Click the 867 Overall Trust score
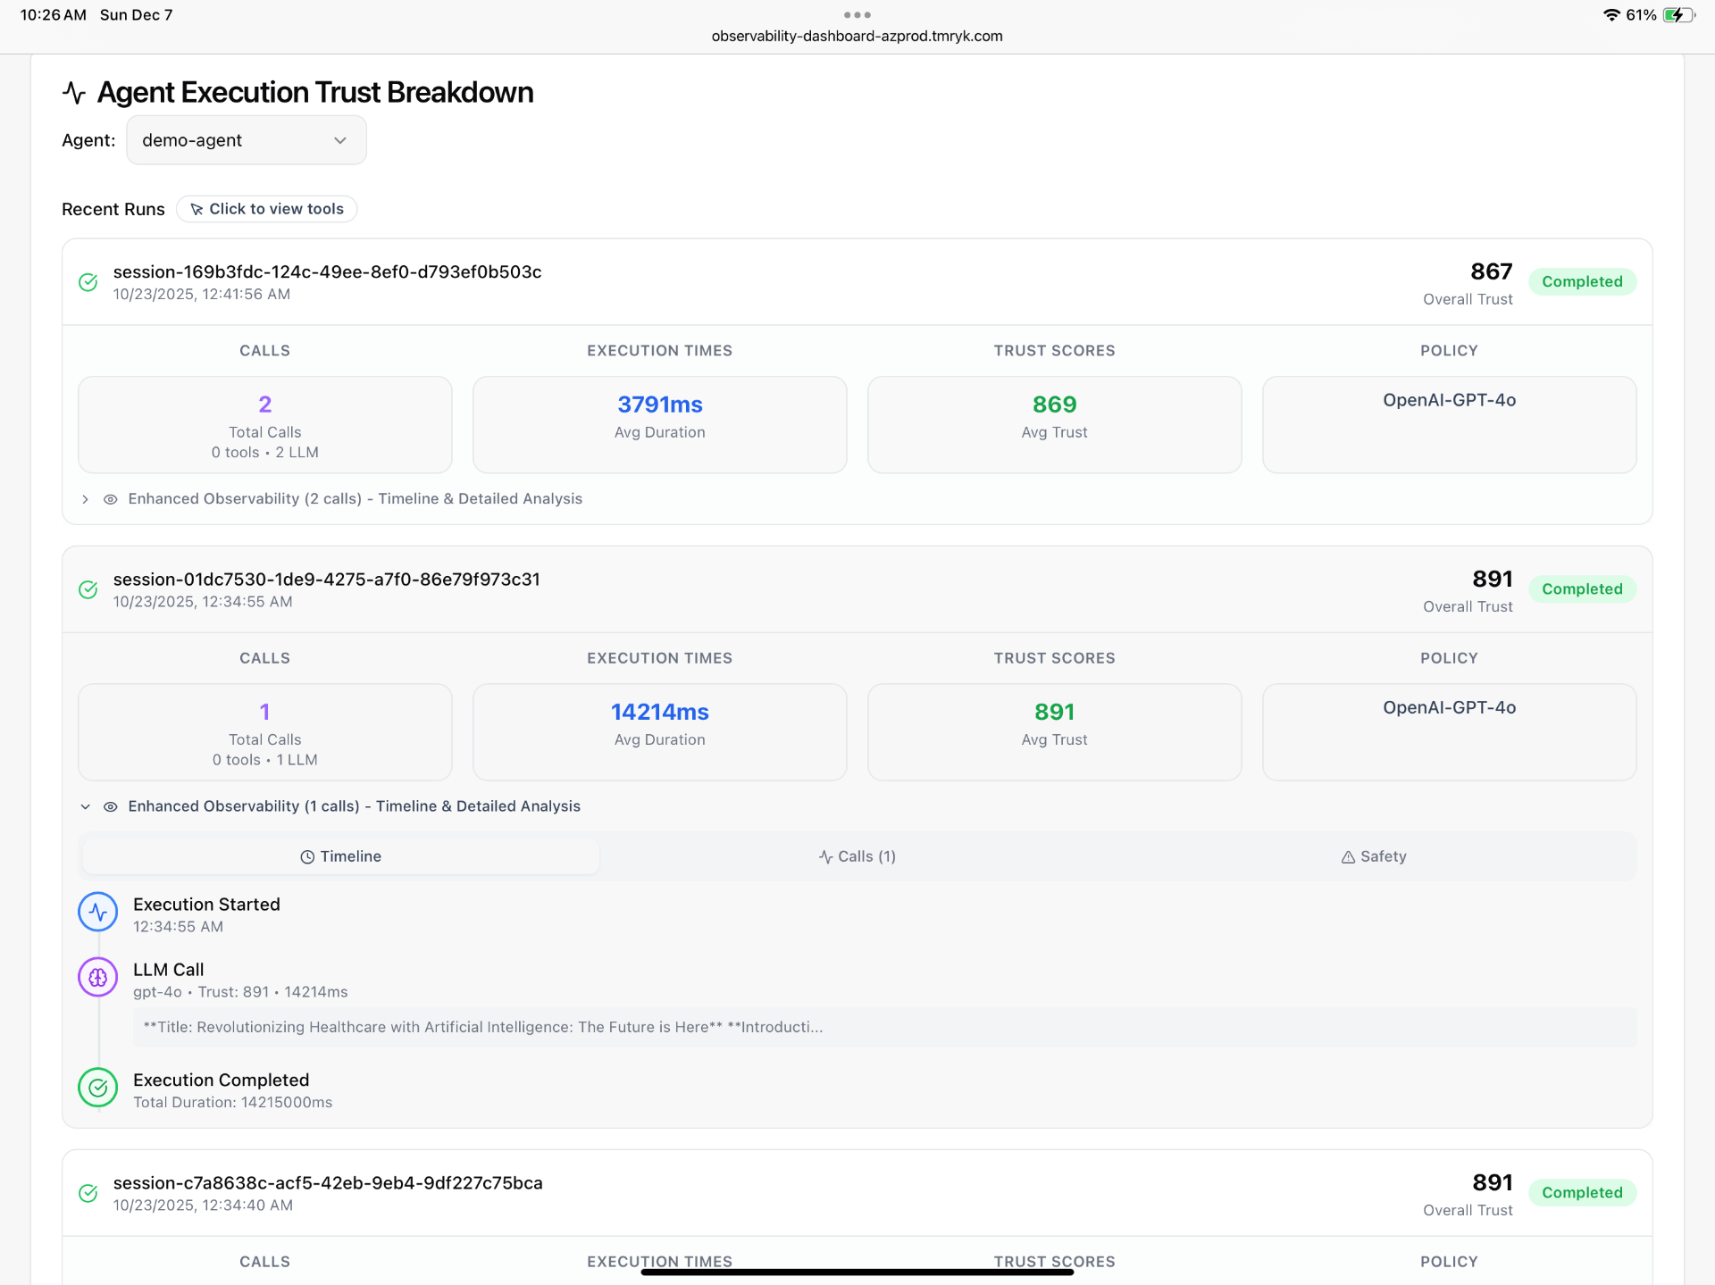The height and width of the screenshot is (1285, 1715). click(1491, 271)
